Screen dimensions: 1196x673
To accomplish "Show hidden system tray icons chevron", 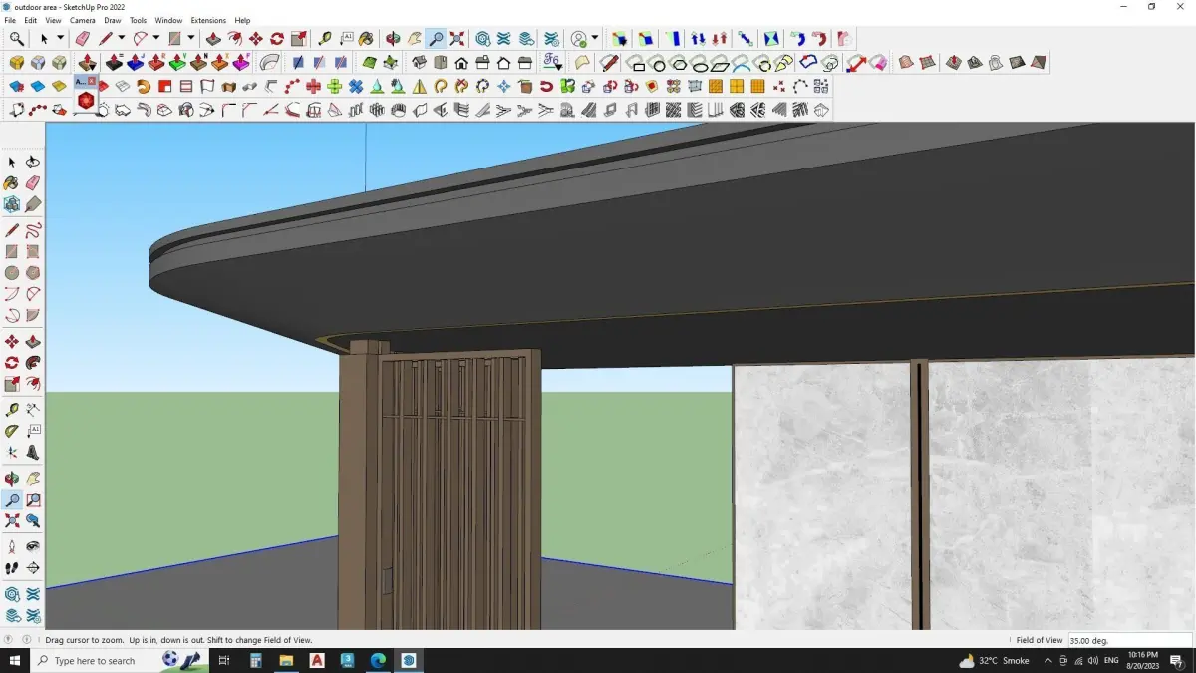I will tap(1048, 661).
